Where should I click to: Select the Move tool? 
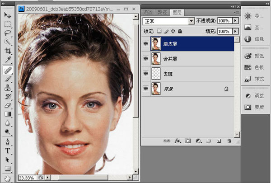pyautogui.click(x=8, y=15)
